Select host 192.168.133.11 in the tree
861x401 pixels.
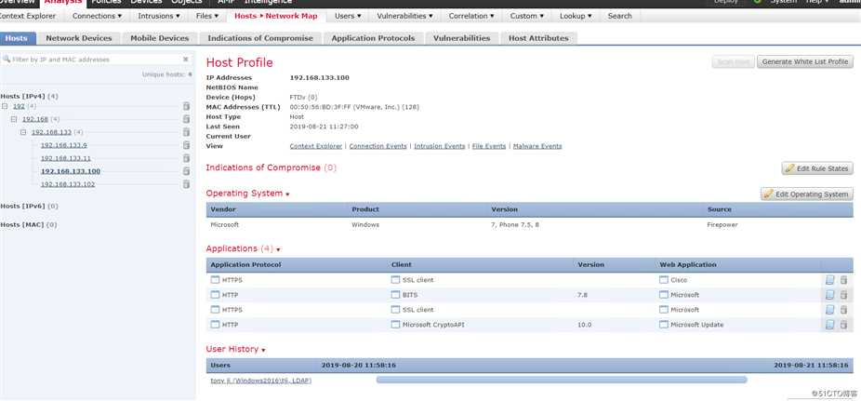pyautogui.click(x=66, y=158)
